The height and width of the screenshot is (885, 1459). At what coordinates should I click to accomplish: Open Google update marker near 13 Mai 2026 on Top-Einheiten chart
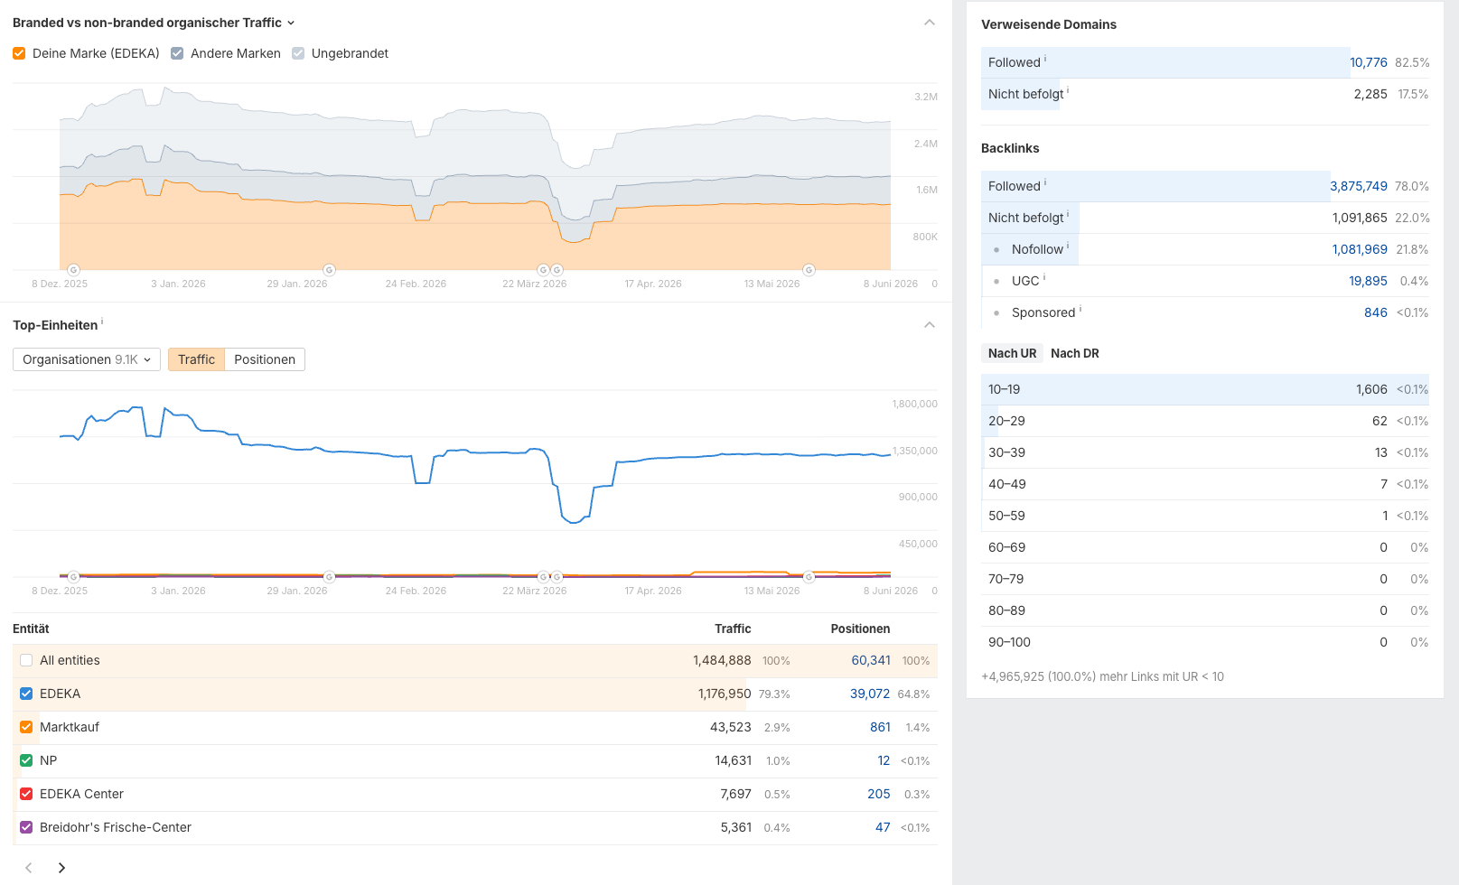point(809,577)
